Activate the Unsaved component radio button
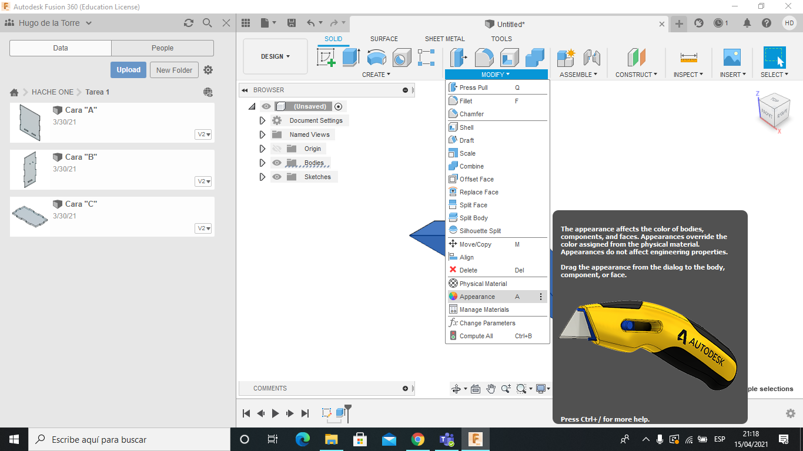The height and width of the screenshot is (451, 803). pos(338,106)
